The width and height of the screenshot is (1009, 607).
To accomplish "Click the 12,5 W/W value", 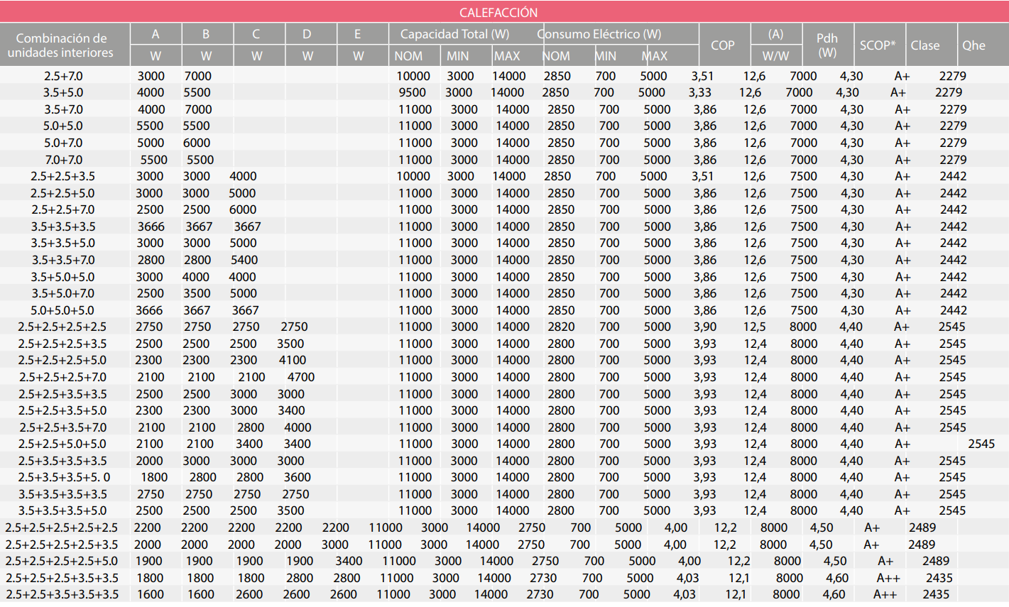I will click(755, 327).
